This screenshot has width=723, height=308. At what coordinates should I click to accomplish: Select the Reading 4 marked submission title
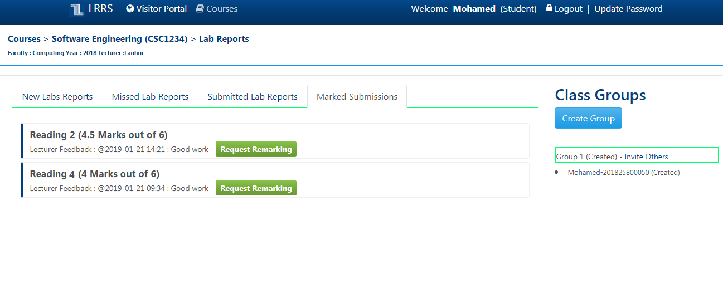(x=94, y=174)
